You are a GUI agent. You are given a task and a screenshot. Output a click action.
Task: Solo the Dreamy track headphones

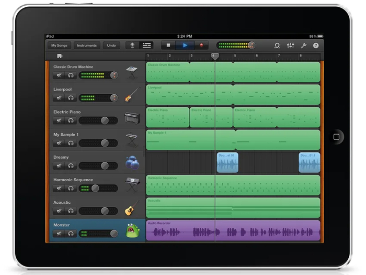click(x=71, y=166)
